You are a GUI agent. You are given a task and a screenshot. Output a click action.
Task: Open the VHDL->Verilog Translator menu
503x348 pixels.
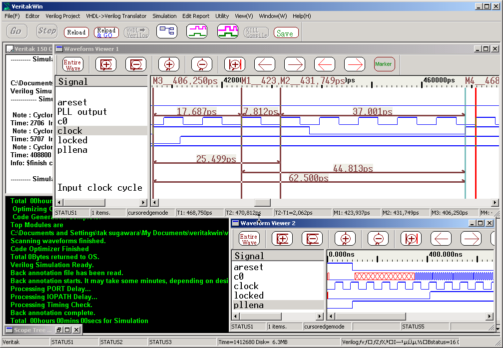click(x=116, y=16)
